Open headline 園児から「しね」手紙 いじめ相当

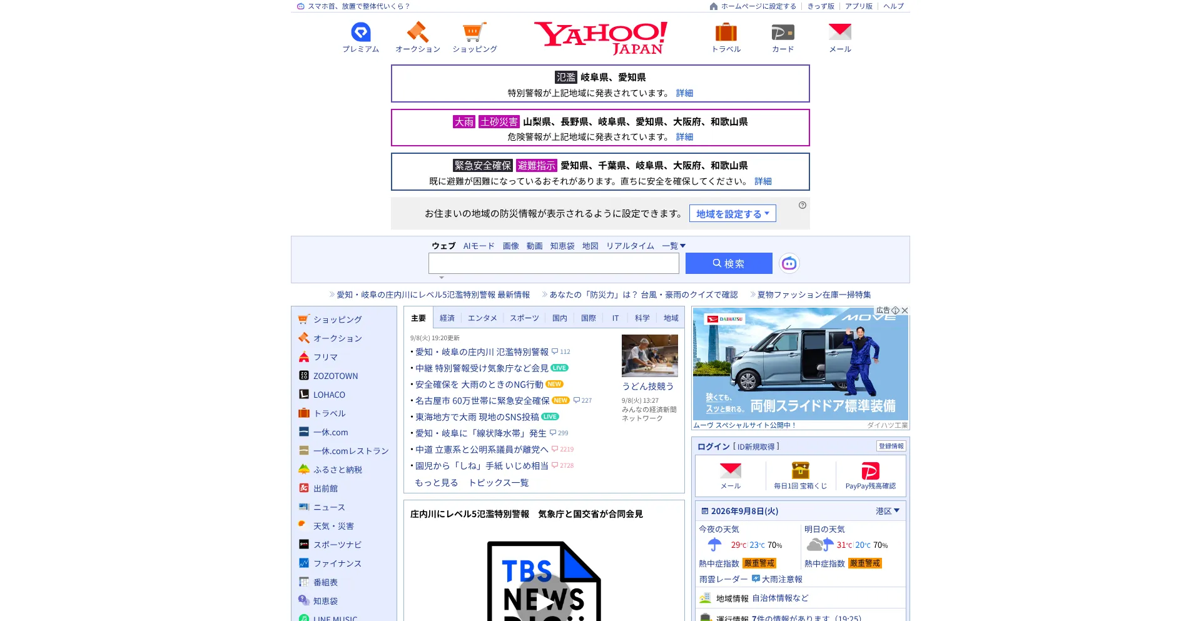(x=482, y=466)
